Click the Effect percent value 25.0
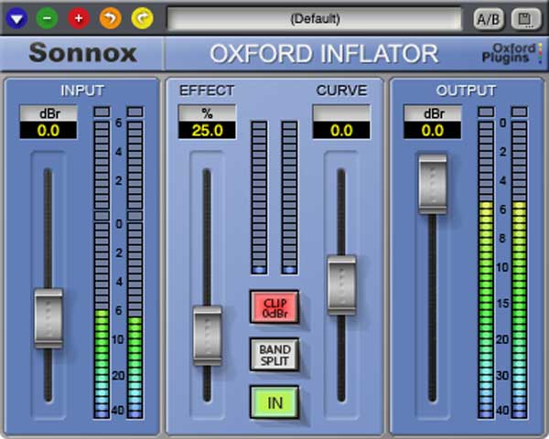The image size is (549, 439). [207, 131]
